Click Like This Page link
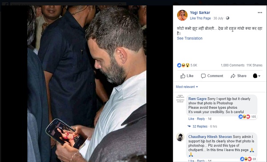The image size is (267, 162). coord(200,18)
